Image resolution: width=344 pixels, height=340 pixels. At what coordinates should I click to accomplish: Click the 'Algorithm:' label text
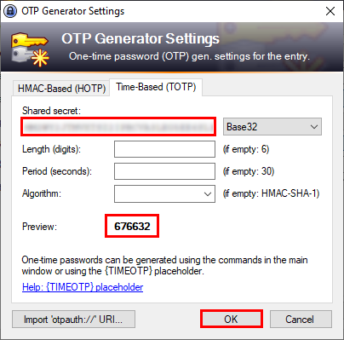(x=42, y=193)
